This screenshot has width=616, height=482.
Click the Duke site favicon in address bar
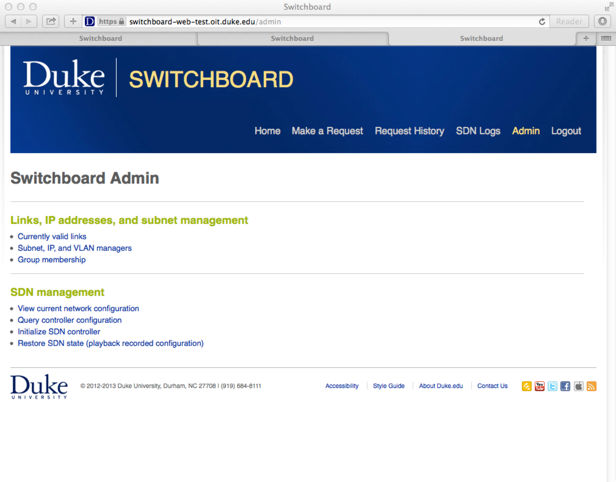(x=89, y=21)
